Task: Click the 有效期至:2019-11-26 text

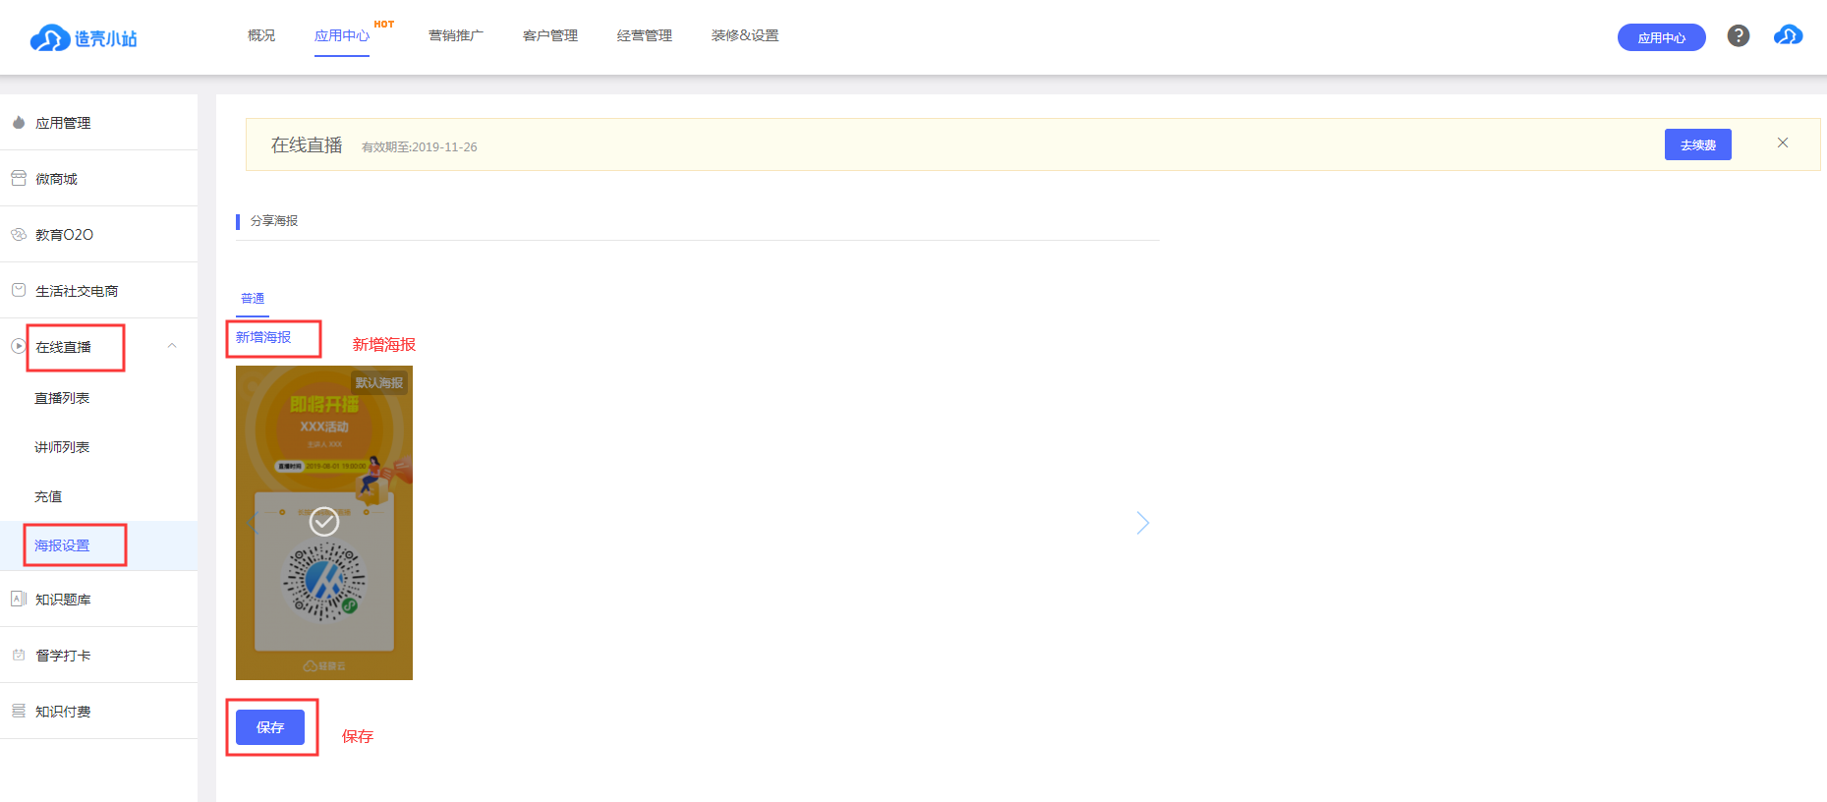Action: tap(420, 147)
